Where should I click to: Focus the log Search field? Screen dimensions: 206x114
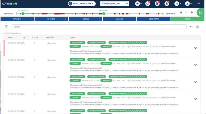tap(99, 27)
